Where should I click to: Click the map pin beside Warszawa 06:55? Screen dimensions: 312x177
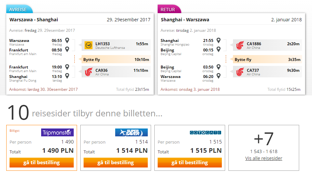(x=67, y=40)
